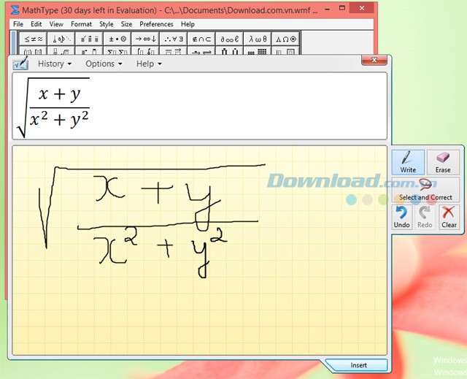This screenshot has height=379, width=467.
Task: Select the Write pen tool
Action: tap(408, 161)
